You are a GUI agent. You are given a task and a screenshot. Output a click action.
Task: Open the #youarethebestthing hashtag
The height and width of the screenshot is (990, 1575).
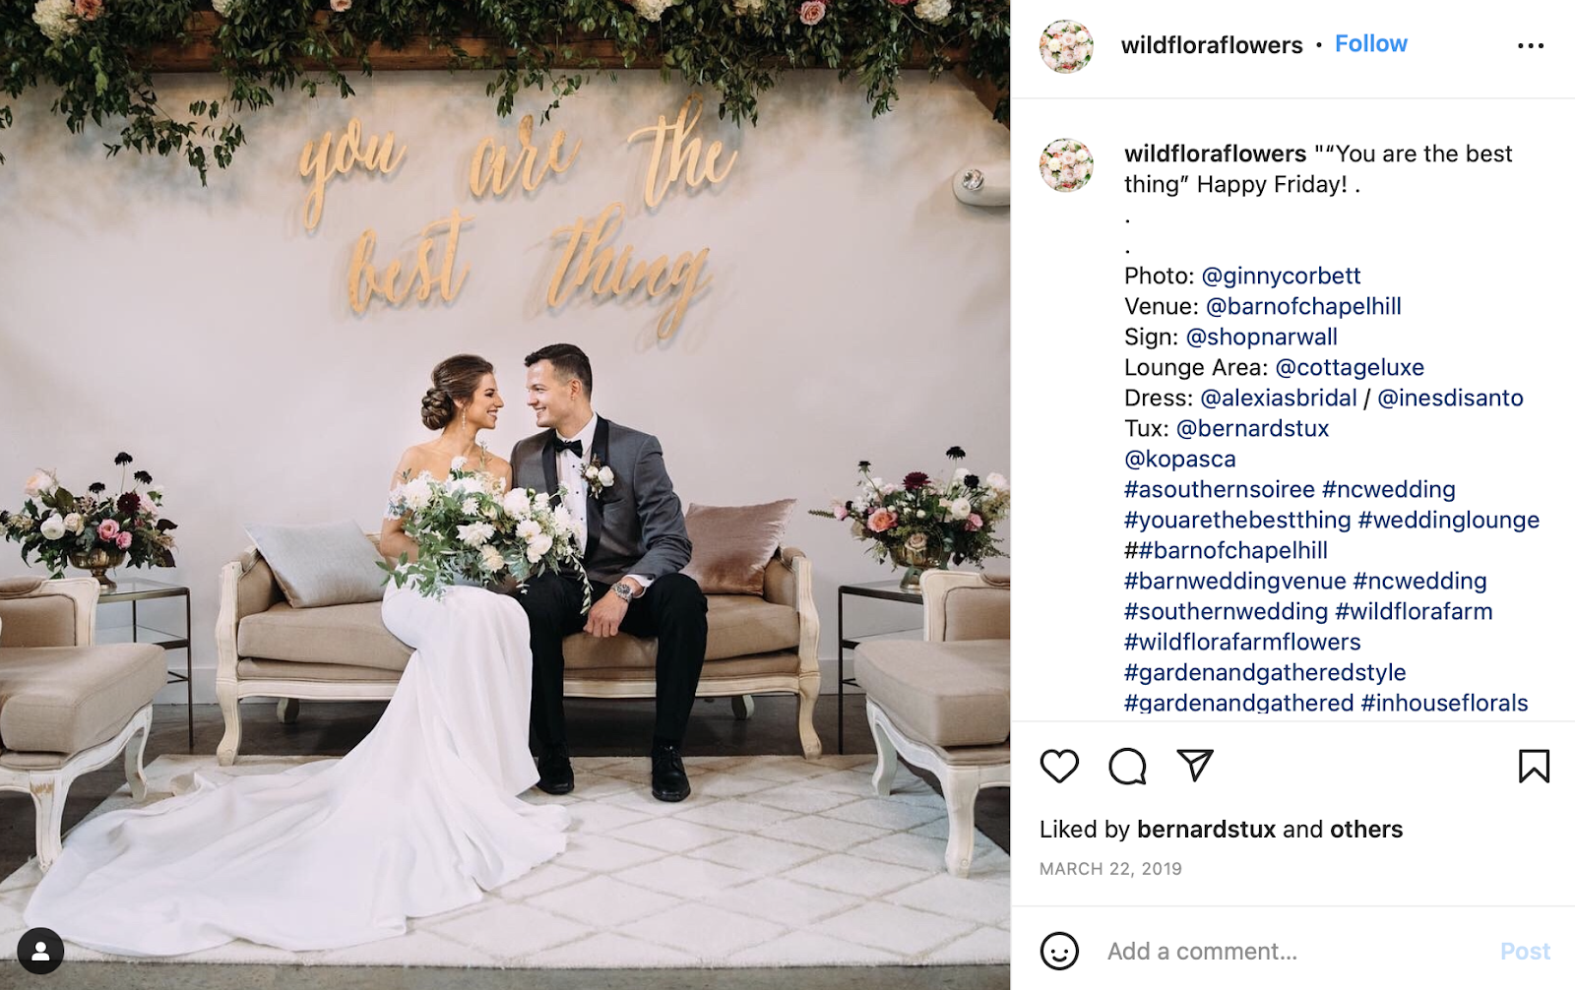(x=1237, y=520)
